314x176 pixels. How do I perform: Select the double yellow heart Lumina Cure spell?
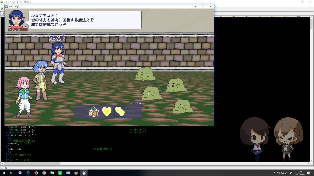pos(120,112)
